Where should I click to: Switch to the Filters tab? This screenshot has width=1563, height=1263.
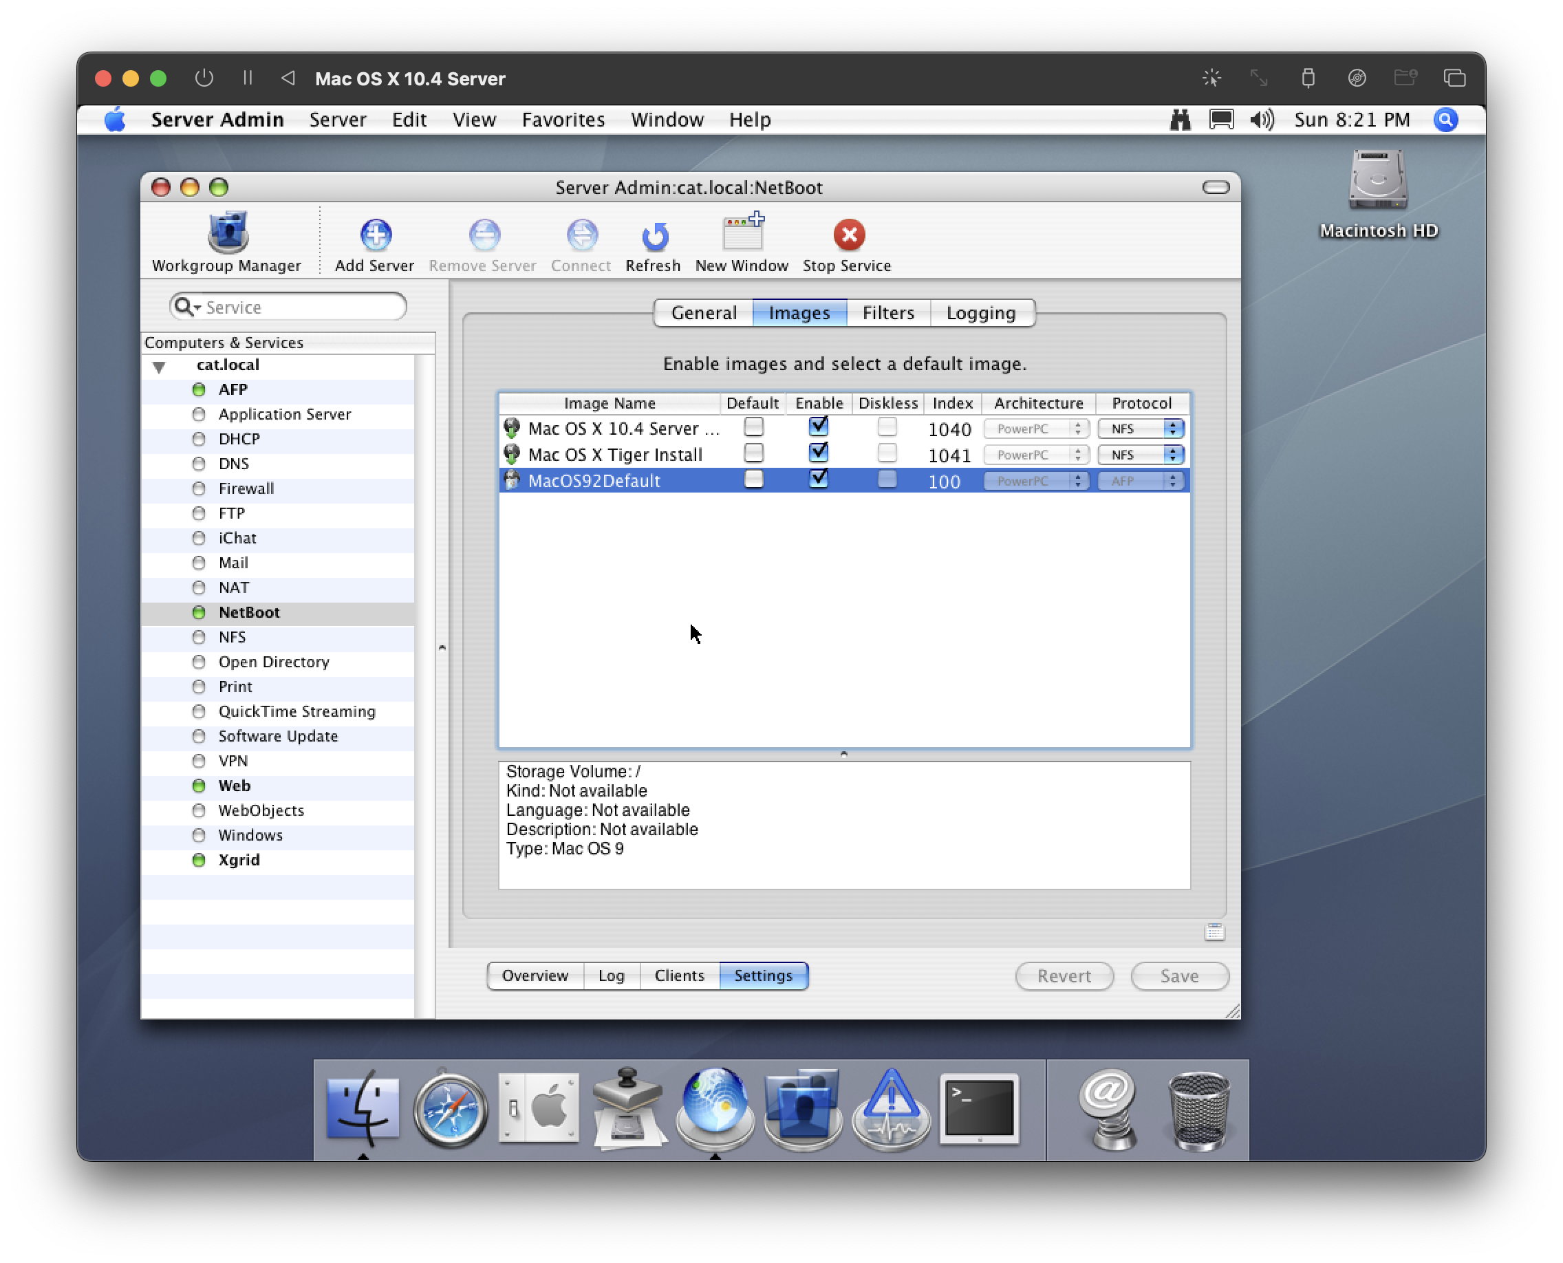[887, 313]
